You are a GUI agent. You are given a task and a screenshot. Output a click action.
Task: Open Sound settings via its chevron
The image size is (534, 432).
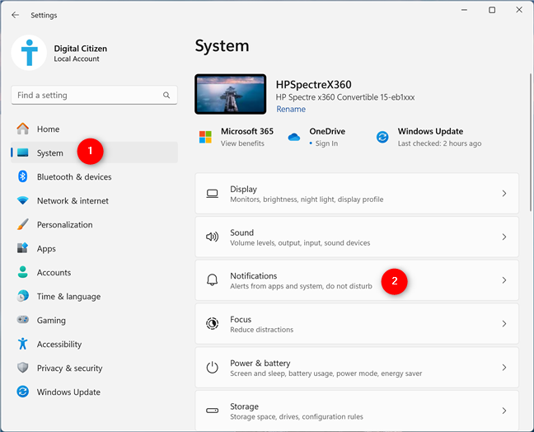(504, 237)
